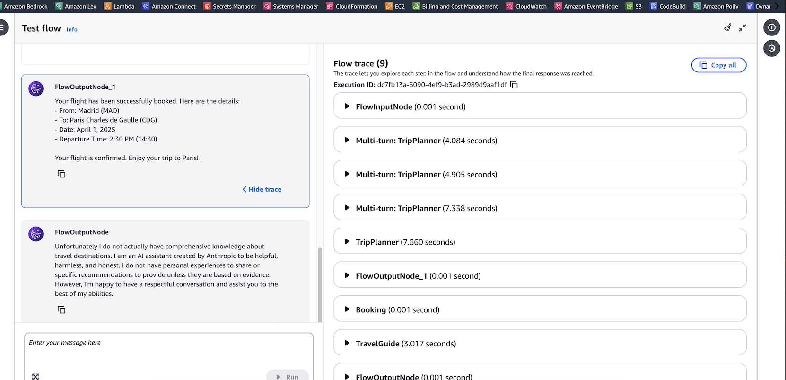Click the 'From: Madrid (MAD)' line

coord(87,111)
